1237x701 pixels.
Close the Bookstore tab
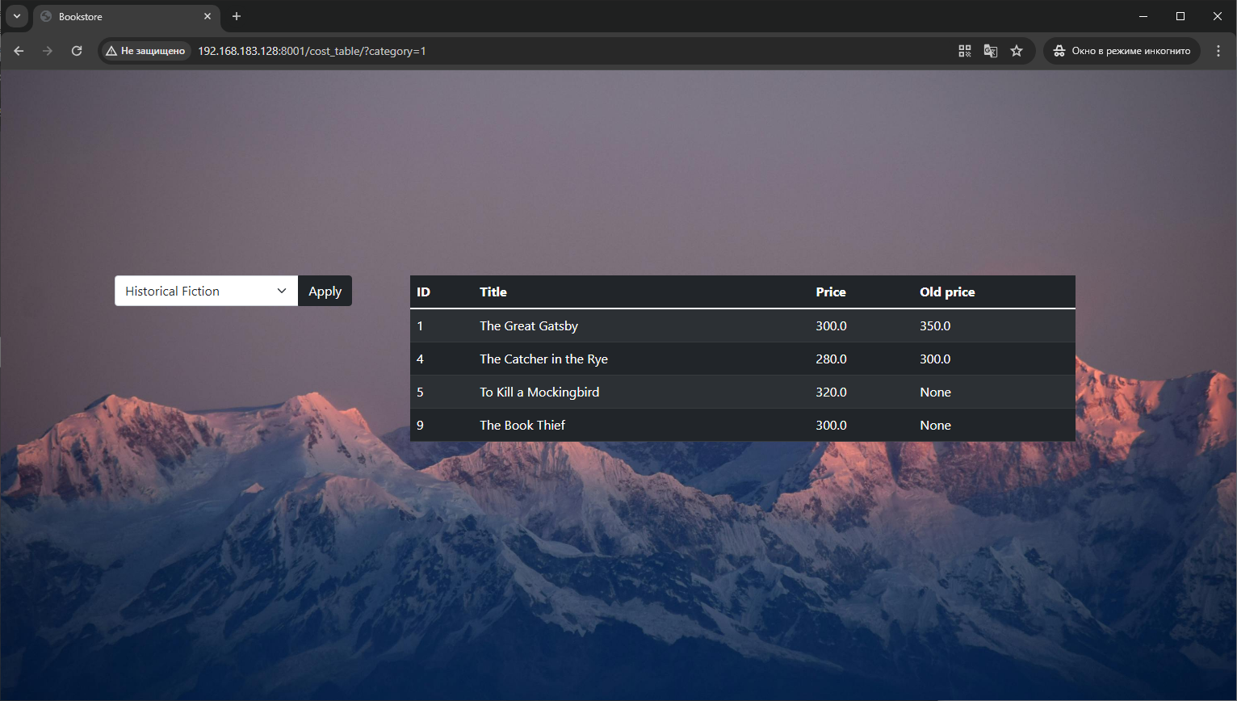(208, 16)
